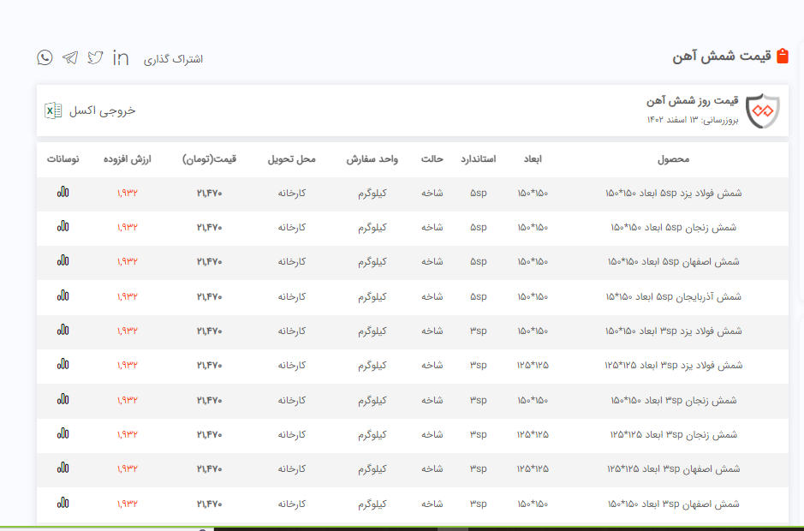804x531 pixels.
Task: Share the page via WhatsApp icon
Action: click(45, 57)
